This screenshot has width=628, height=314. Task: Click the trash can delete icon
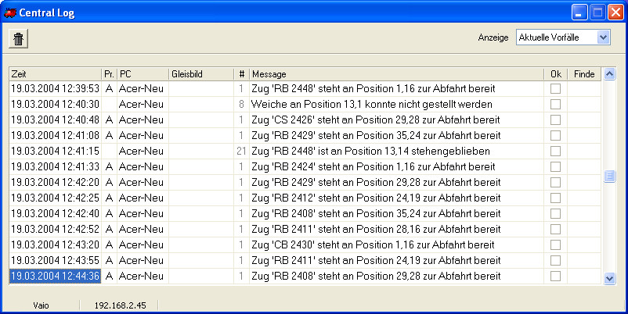coord(19,39)
